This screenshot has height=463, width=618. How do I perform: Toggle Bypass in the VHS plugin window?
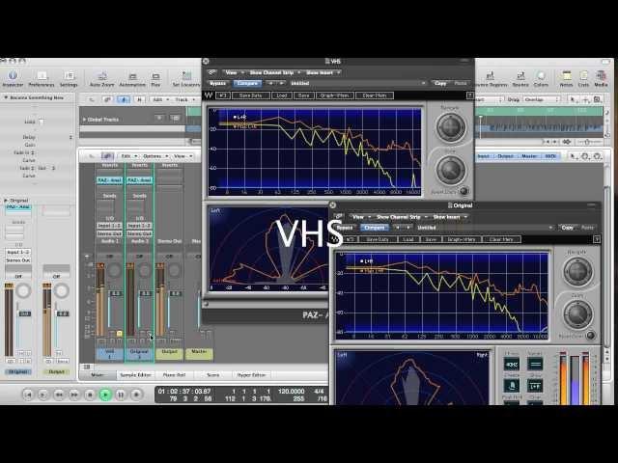coord(217,84)
